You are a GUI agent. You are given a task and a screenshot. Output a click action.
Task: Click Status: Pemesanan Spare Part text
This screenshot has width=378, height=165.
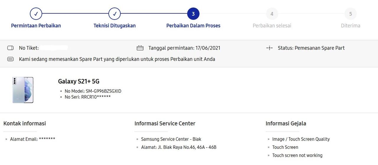point(311,48)
